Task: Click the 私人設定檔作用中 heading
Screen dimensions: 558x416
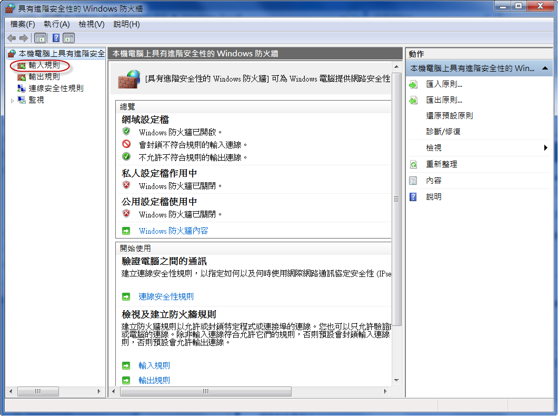Action: (159, 173)
